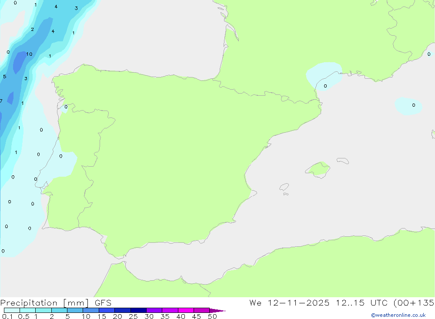Click the '35' legend scale label
Screen dimensions: 435x319
pos(165,316)
